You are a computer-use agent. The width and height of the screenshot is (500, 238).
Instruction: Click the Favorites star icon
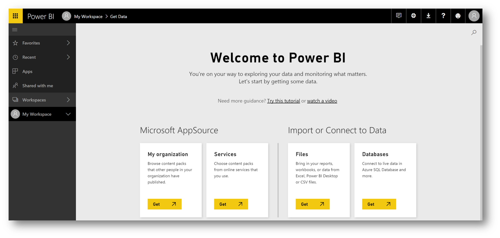[x=15, y=43]
